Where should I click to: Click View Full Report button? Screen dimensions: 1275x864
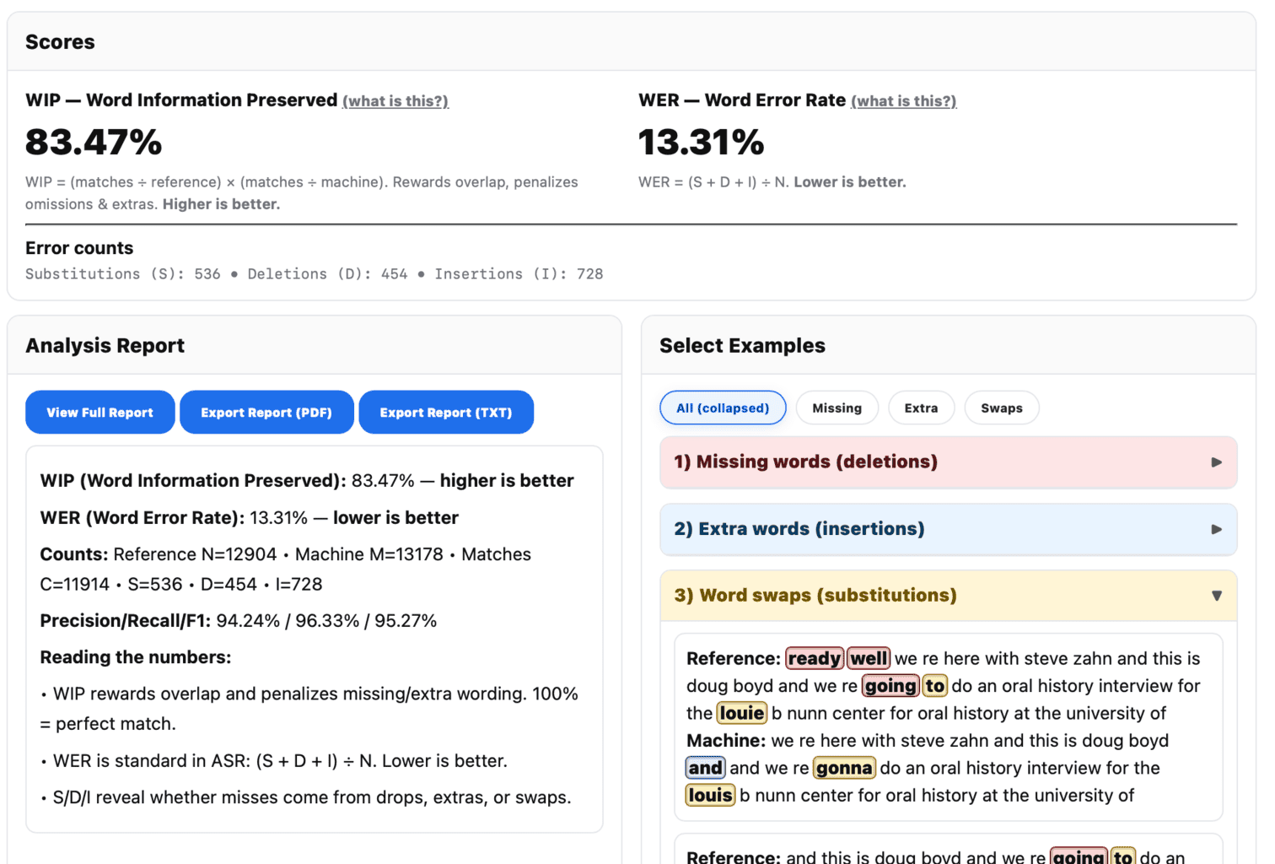tap(100, 413)
